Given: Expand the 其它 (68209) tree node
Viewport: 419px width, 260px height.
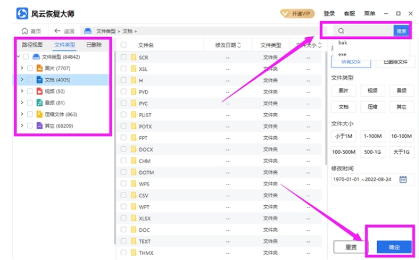Looking at the screenshot, I should click(22, 126).
